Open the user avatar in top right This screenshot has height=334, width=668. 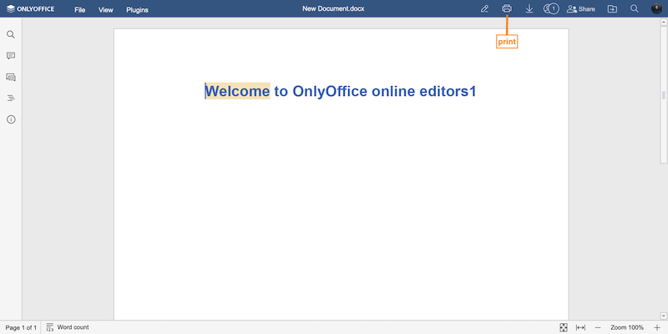coord(656,9)
